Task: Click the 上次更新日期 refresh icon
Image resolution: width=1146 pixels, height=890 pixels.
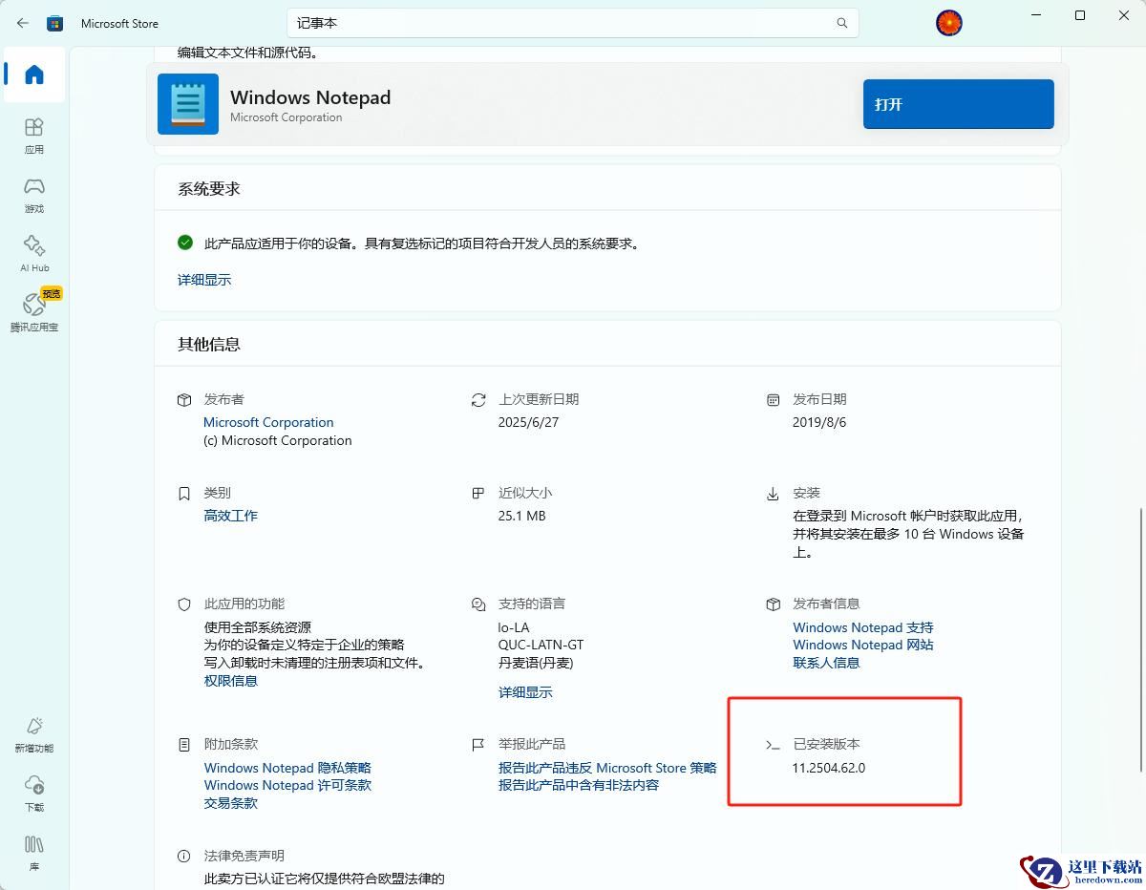Action: click(x=478, y=399)
